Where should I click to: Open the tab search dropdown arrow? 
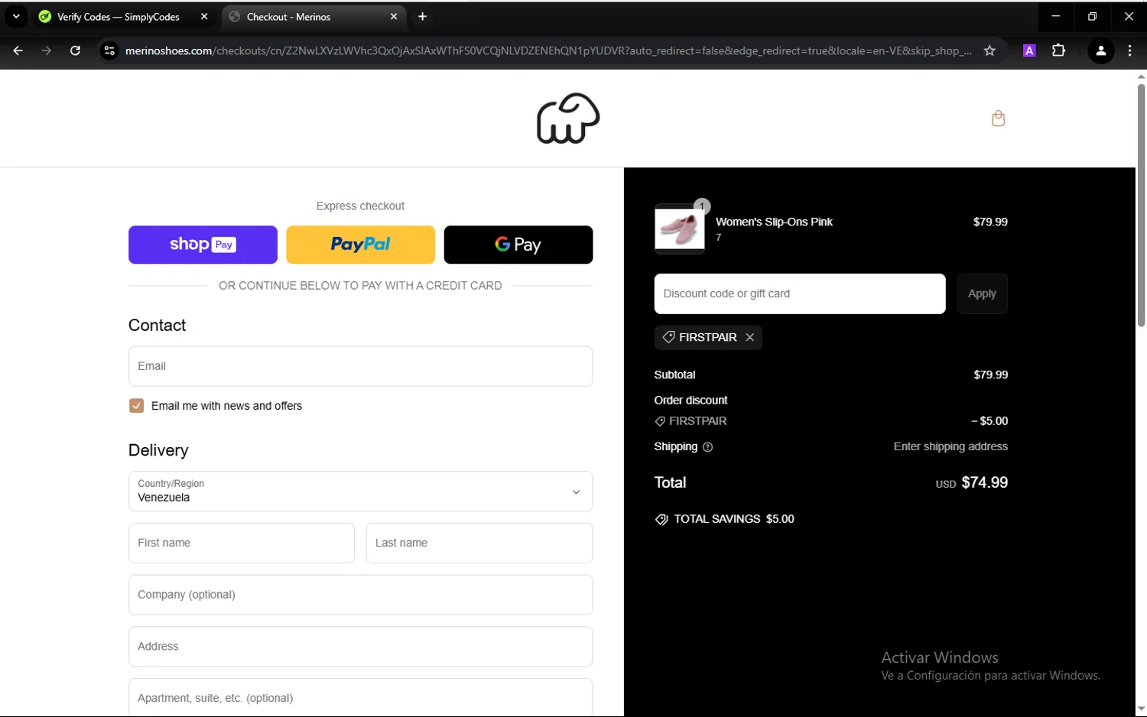pos(16,16)
